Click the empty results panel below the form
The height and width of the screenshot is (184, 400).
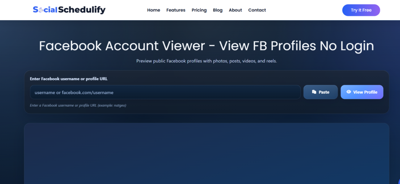tap(207, 154)
